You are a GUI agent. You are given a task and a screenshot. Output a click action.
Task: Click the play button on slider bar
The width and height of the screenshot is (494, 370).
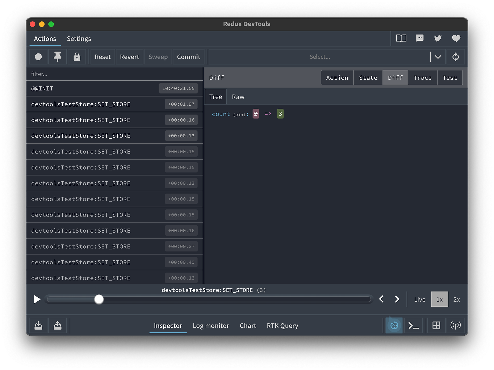[37, 299]
